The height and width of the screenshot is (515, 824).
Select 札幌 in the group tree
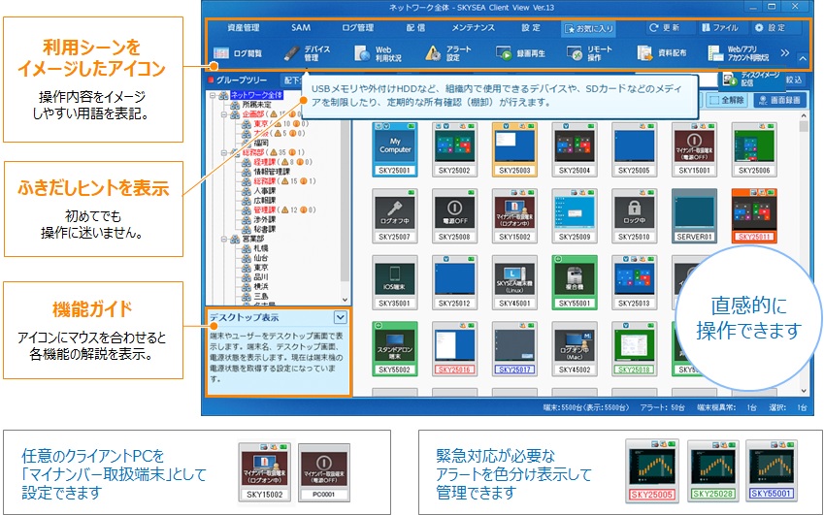pos(261,248)
